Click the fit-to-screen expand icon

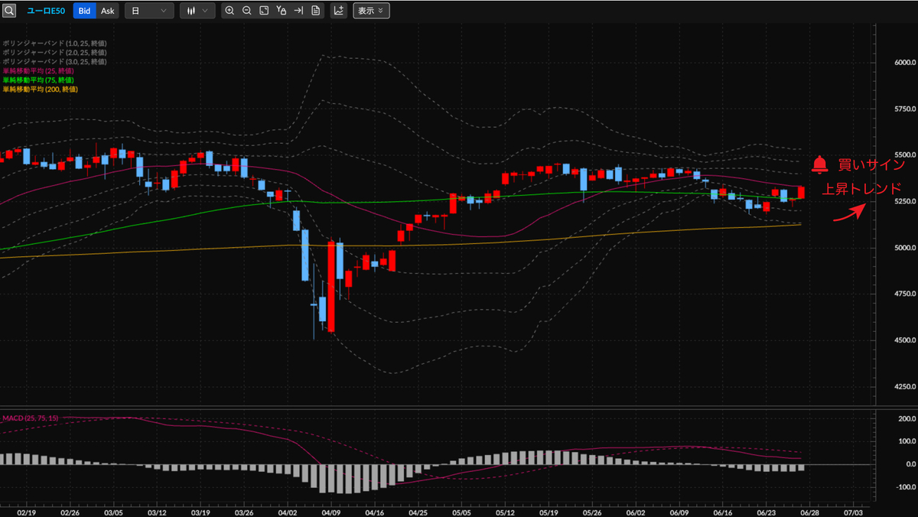pyautogui.click(x=264, y=11)
